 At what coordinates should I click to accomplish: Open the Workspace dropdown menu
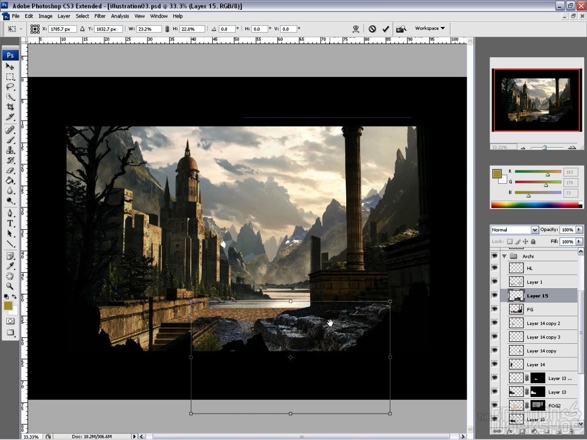(x=430, y=28)
